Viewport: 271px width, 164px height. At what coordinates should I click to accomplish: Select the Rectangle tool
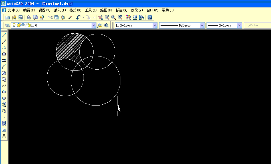coord(4,60)
